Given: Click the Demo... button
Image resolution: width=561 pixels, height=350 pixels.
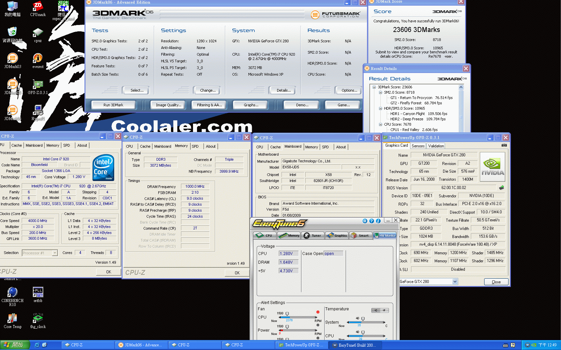Looking at the screenshot, I should pos(302,105).
